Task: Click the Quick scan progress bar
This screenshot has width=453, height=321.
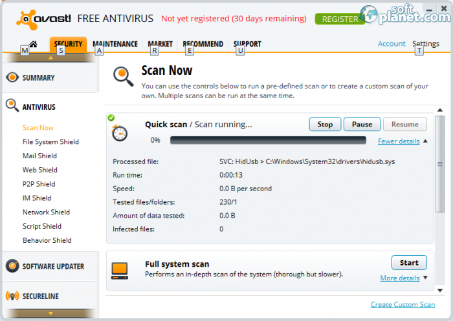Action: pos(268,140)
